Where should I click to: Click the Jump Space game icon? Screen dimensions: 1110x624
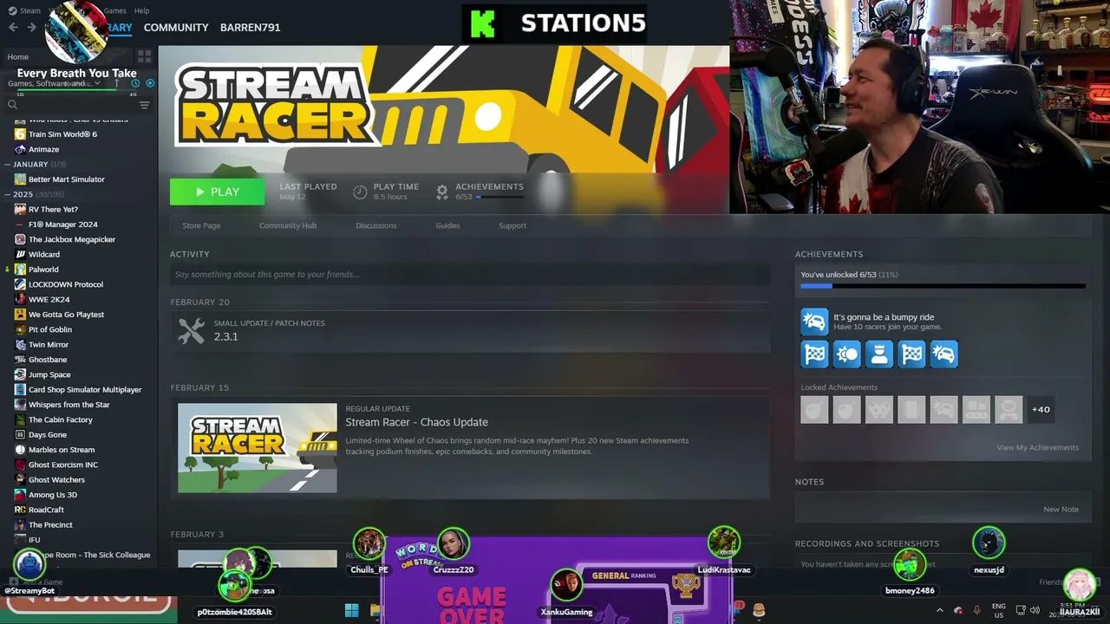pos(20,374)
